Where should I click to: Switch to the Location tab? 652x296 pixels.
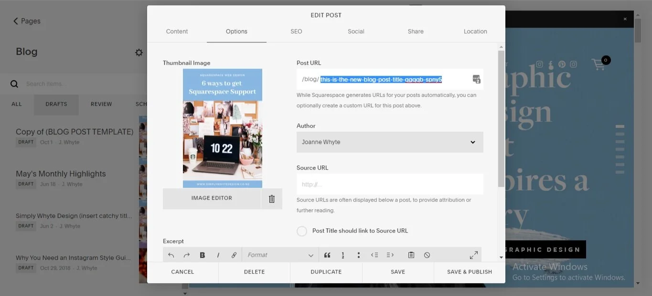475,31
